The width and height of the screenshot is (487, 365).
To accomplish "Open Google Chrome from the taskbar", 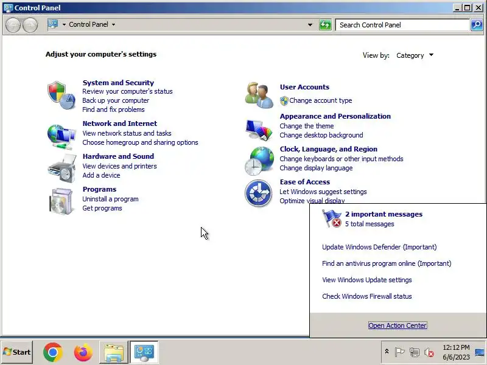I will [x=53, y=352].
